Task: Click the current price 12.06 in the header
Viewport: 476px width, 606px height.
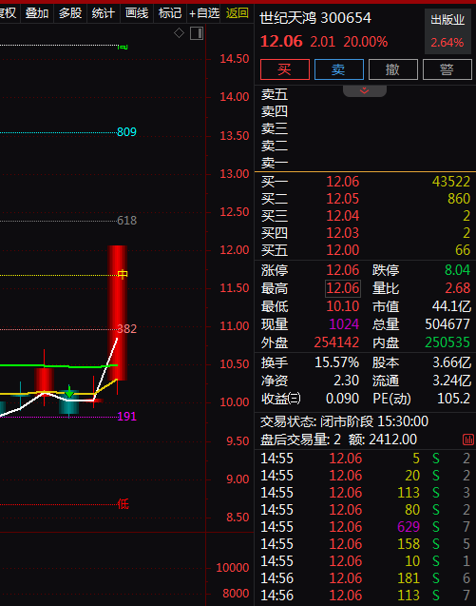Action: coord(281,41)
